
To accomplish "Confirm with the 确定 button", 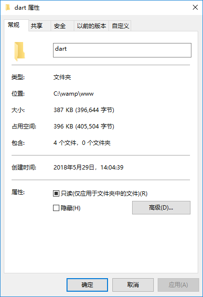I will click(x=87, y=285).
